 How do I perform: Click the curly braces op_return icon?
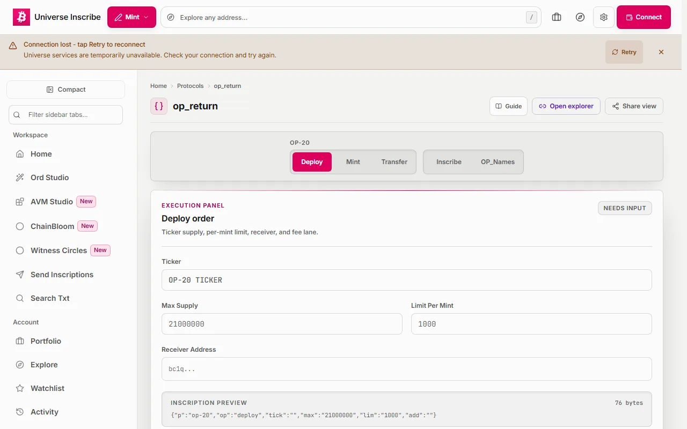pyautogui.click(x=159, y=106)
